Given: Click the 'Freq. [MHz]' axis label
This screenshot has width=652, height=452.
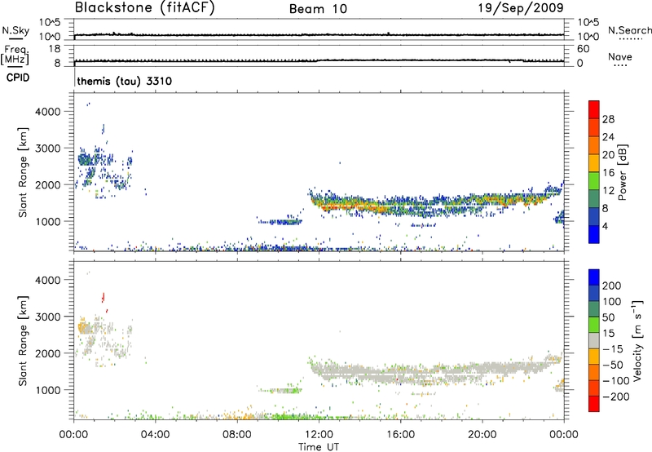Looking at the screenshot, I should click(15, 55).
